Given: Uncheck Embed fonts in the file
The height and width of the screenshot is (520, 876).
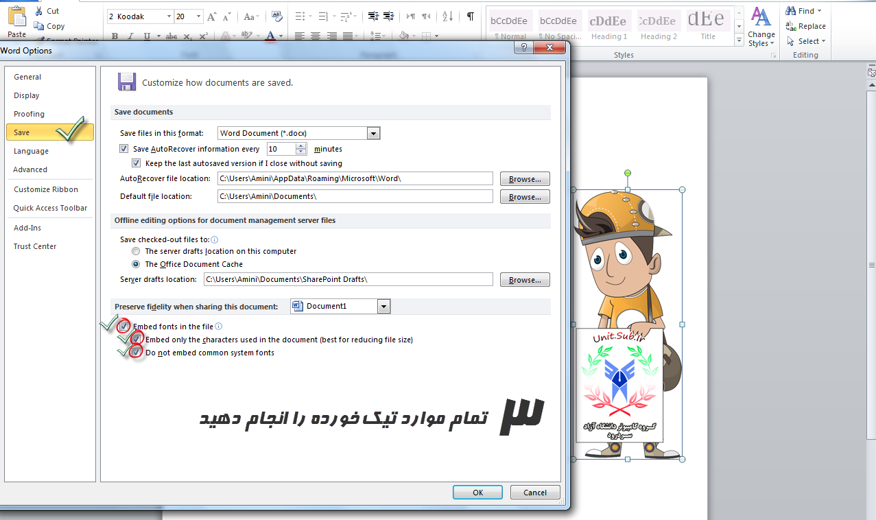Looking at the screenshot, I should coord(124,327).
